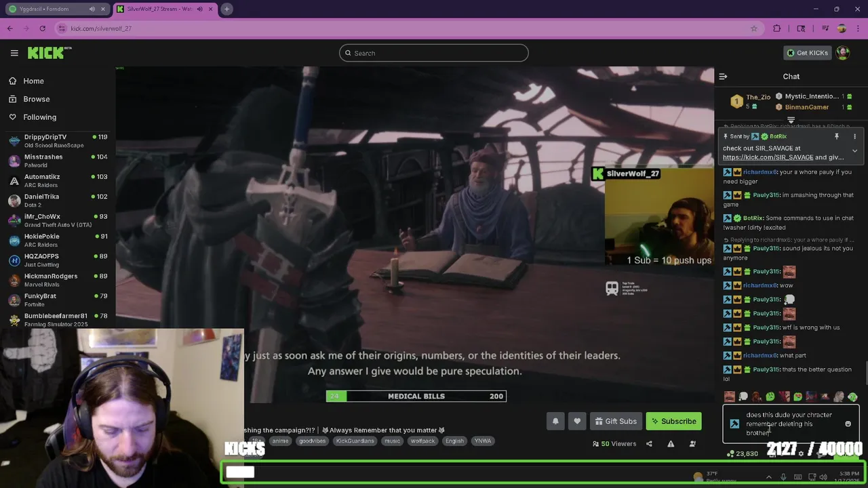Click the taskbar microphone icon
Image resolution: width=868 pixels, height=488 pixels.
tap(783, 477)
